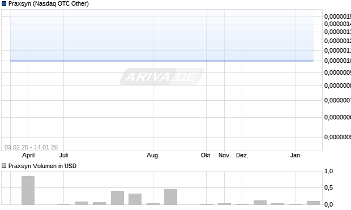
Task: Click the 'Juli' axis label
Action: [64, 155]
